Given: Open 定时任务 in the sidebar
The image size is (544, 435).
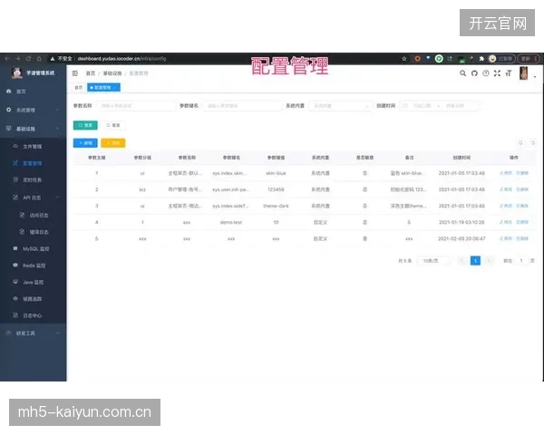Looking at the screenshot, I should [33, 179].
